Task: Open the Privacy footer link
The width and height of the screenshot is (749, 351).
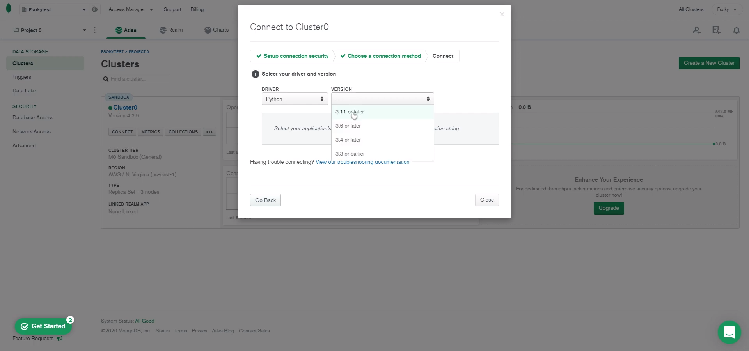Action: pos(199,331)
